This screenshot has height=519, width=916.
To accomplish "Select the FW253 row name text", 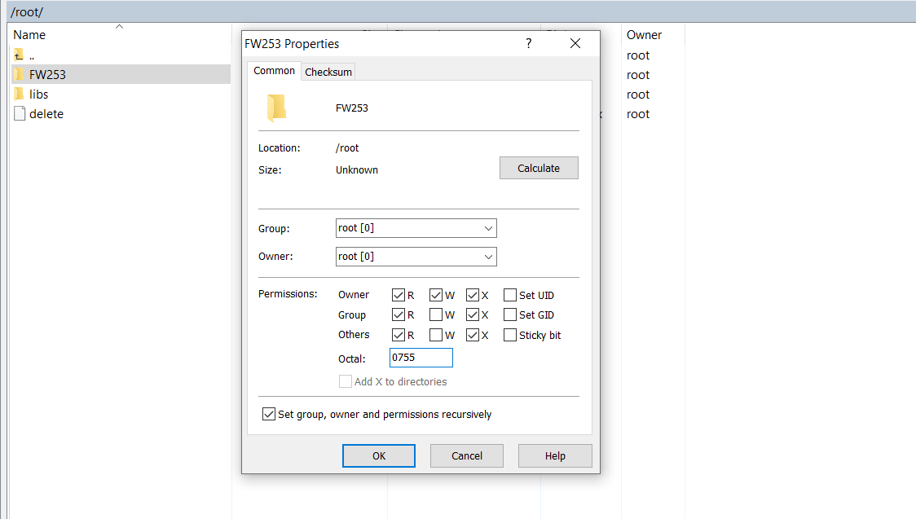I will click(47, 75).
